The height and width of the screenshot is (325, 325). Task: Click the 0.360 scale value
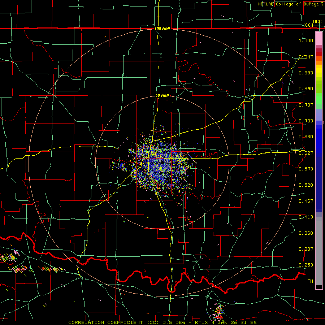[306, 233]
